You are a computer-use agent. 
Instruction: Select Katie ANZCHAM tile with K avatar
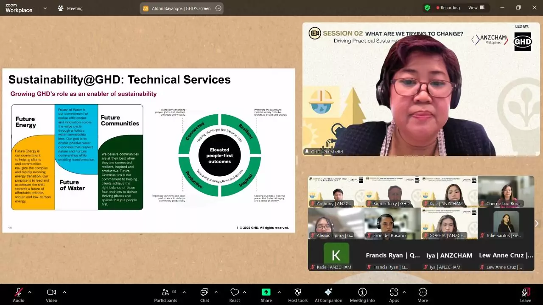click(x=336, y=255)
